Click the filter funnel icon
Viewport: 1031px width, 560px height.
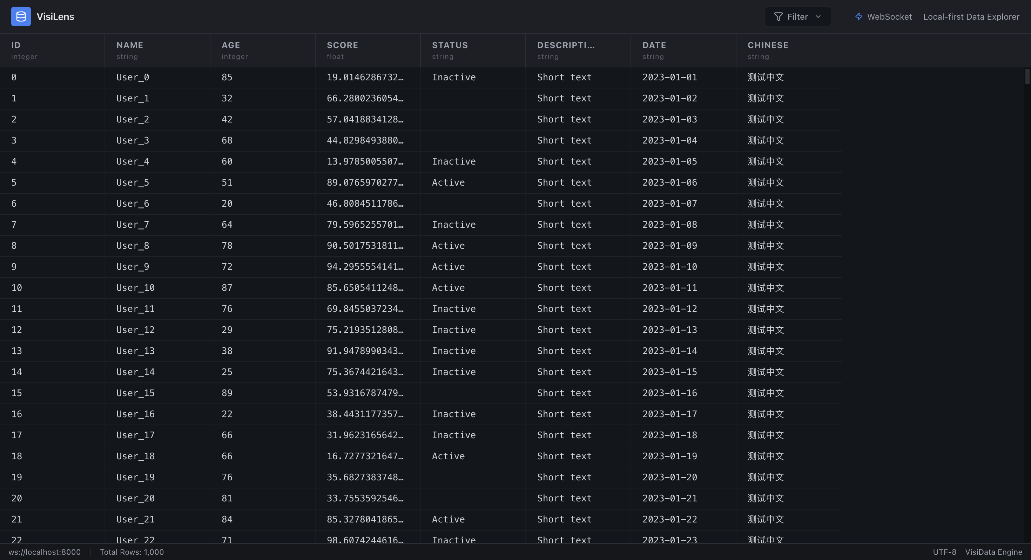point(778,16)
